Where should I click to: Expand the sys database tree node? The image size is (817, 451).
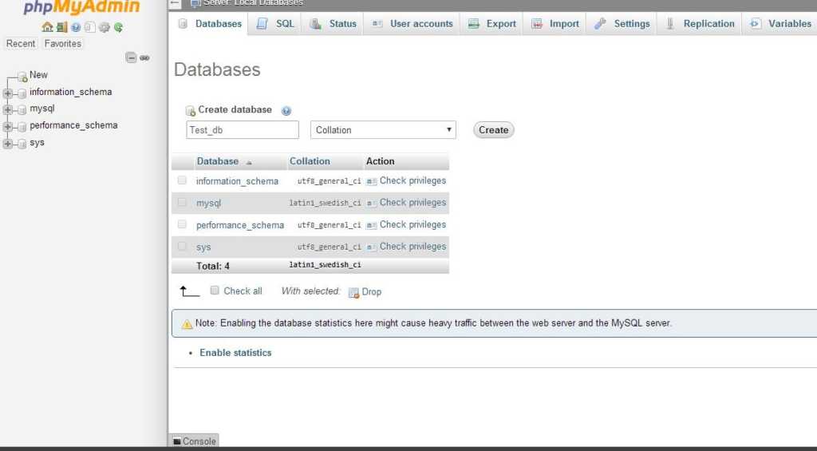pyautogui.click(x=8, y=144)
